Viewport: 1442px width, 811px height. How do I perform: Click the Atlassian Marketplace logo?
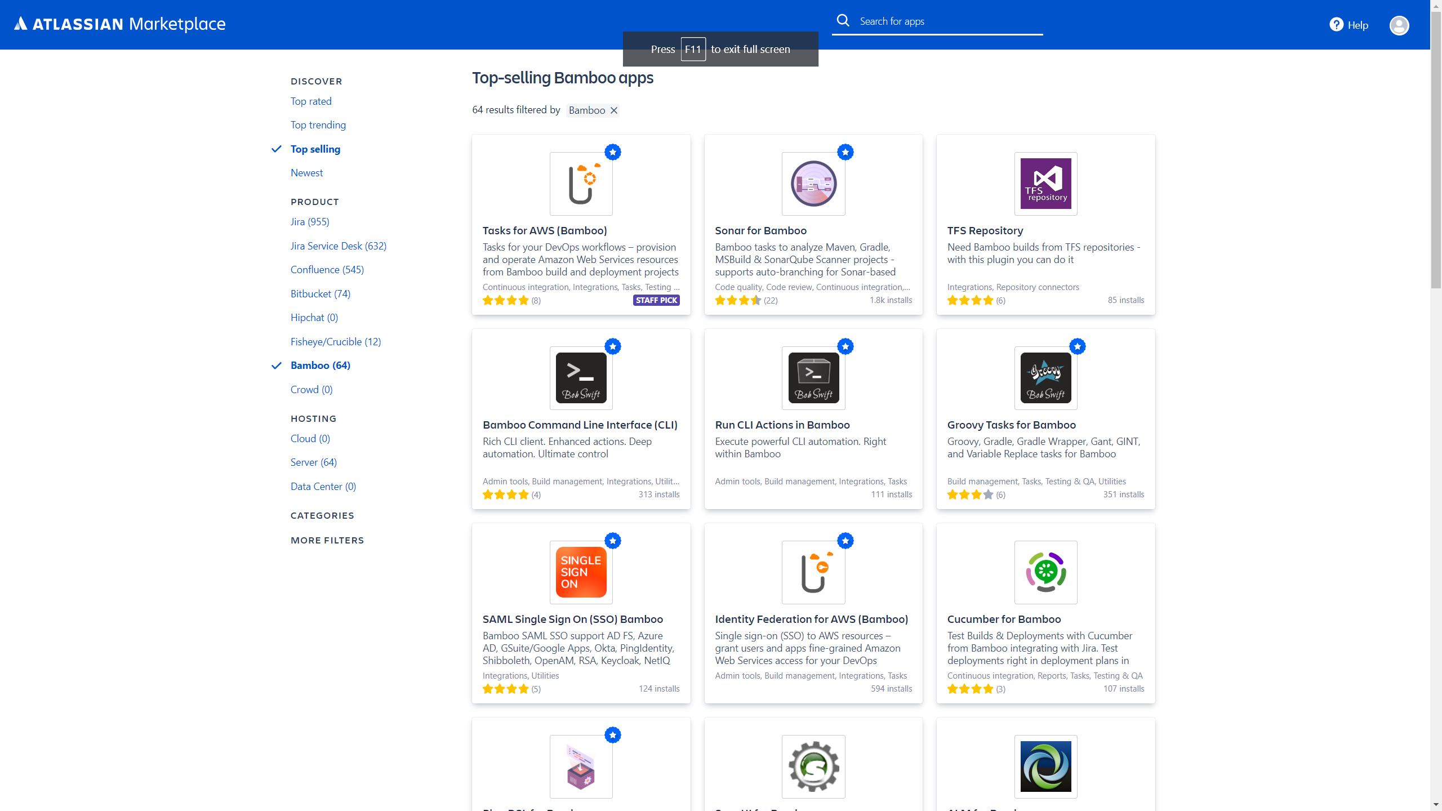pos(119,24)
